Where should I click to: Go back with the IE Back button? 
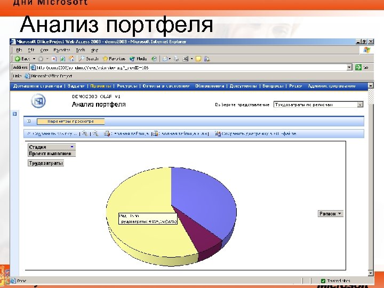[22, 59]
